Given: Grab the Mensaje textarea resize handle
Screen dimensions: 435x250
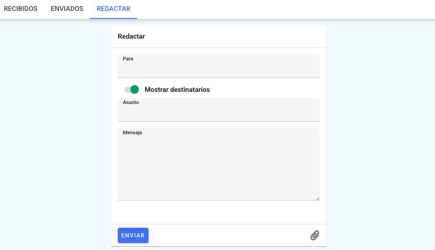Looking at the screenshot, I should 318,198.
